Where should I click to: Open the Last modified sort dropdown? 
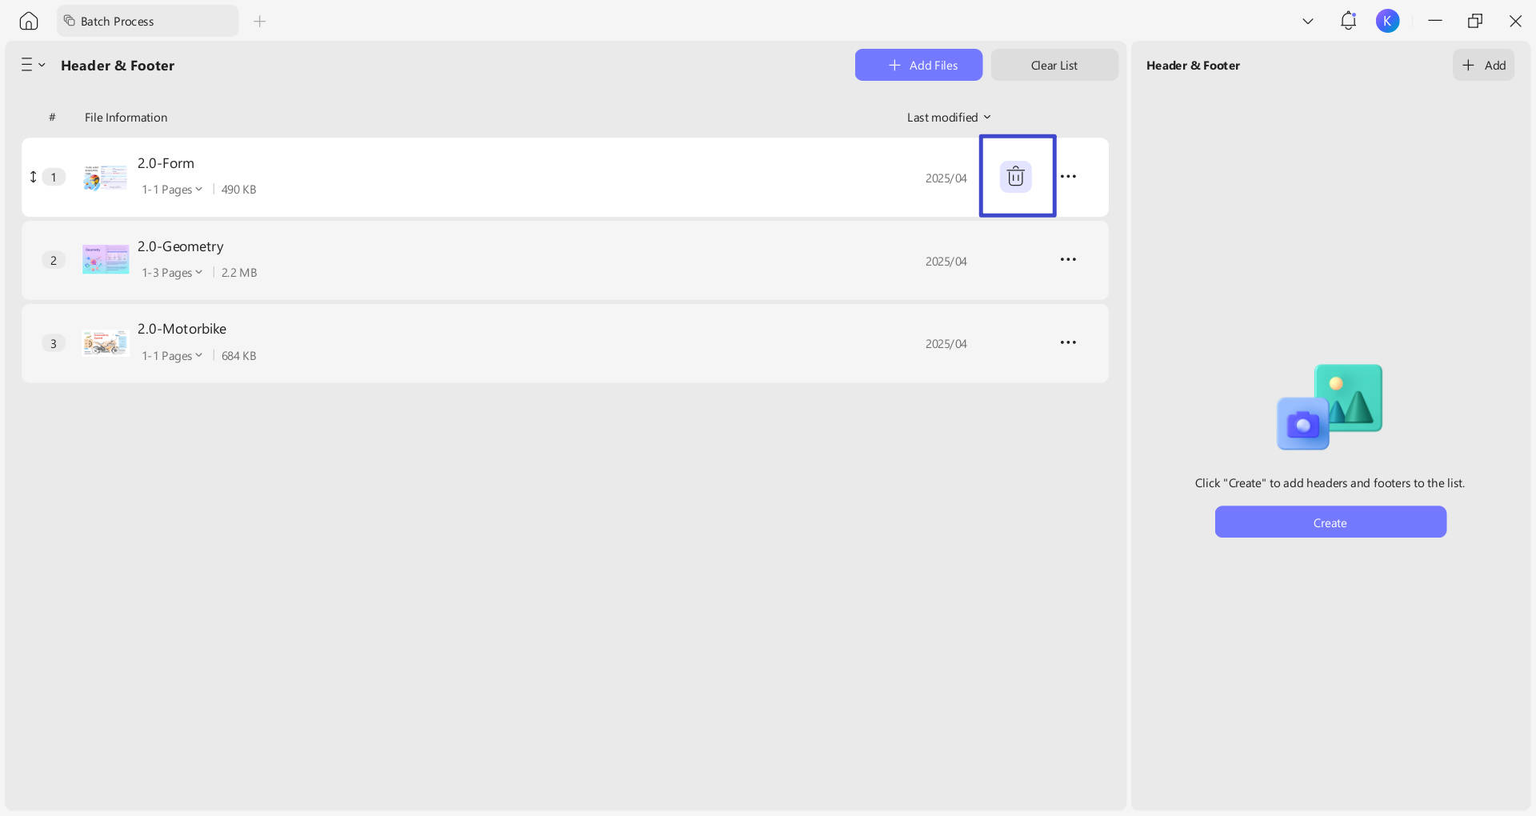(x=949, y=117)
